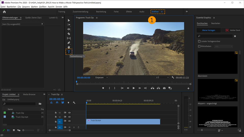
Task: Enable the Lokaler Vorlagenordner checkbox
Action: coord(199,41)
